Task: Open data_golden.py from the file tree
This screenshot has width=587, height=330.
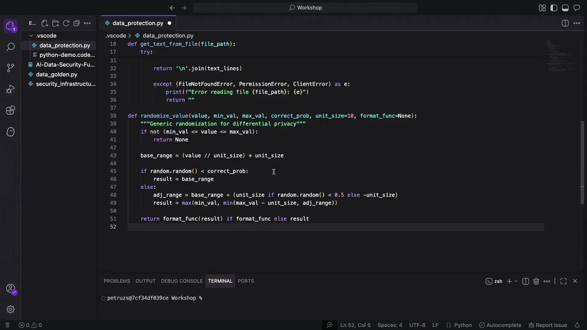Action: 56,74
